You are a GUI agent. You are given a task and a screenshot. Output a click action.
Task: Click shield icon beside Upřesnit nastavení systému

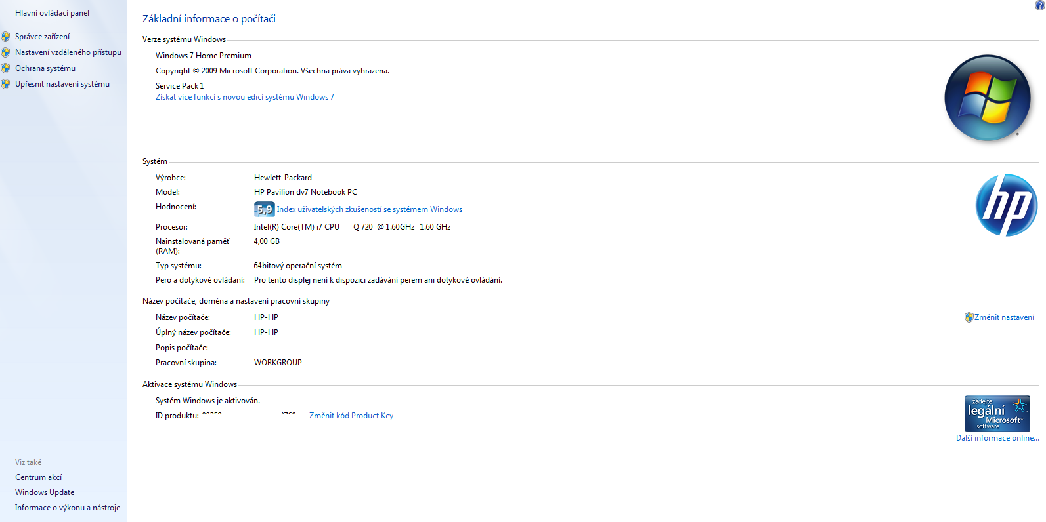(x=5, y=84)
